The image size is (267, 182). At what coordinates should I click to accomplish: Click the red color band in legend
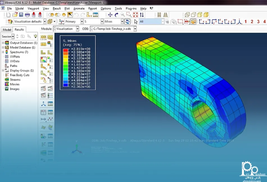(65, 49)
